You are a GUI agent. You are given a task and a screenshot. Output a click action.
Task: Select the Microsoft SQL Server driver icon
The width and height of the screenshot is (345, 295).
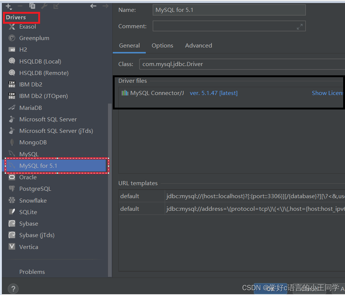click(x=12, y=119)
